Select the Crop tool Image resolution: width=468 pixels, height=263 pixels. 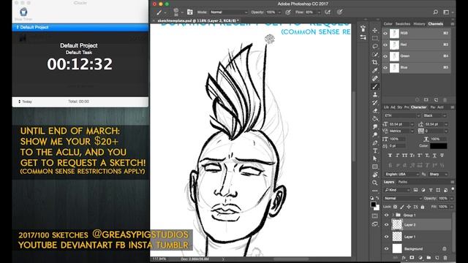tap(375, 62)
